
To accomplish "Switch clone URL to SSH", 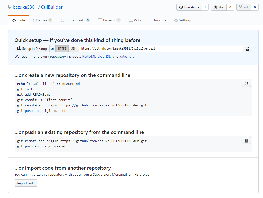I will point(74,48).
